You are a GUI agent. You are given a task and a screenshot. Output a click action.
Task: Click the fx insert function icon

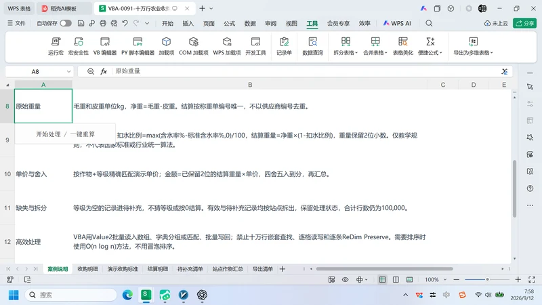104,71
